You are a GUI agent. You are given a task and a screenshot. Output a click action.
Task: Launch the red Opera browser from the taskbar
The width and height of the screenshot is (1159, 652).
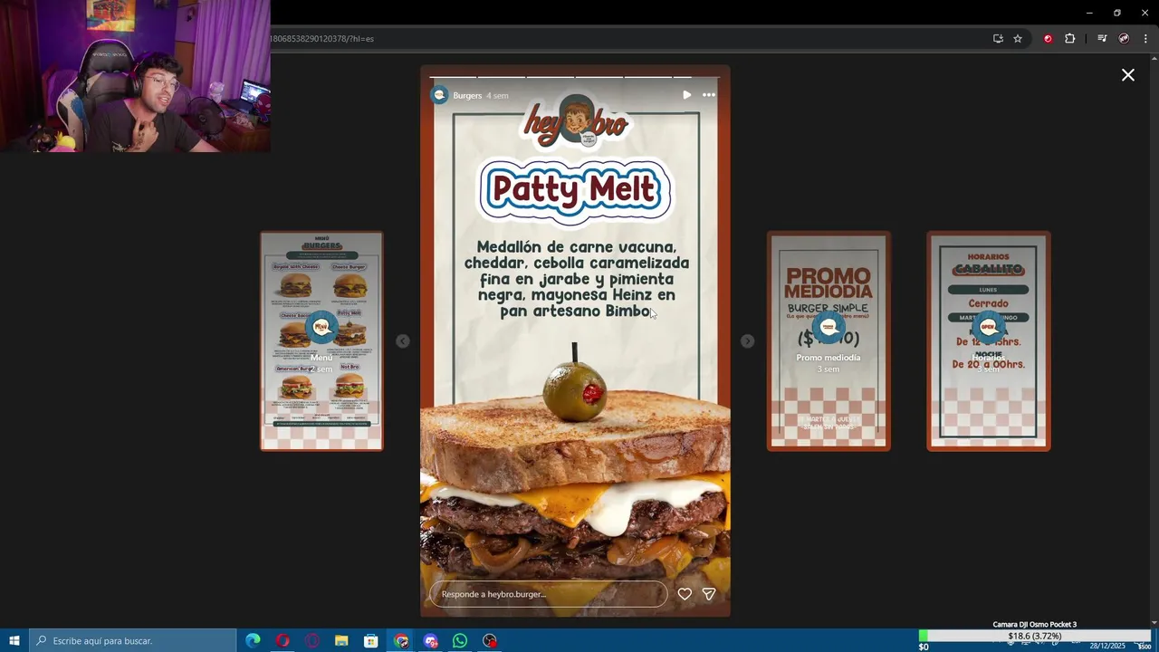(x=283, y=641)
